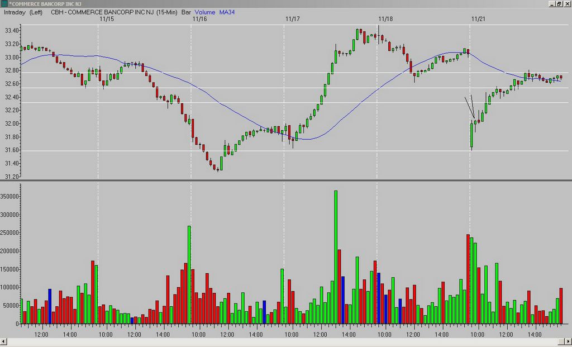Click the '32.60' price axis value
This screenshot has width=572, height=347.
12,84
